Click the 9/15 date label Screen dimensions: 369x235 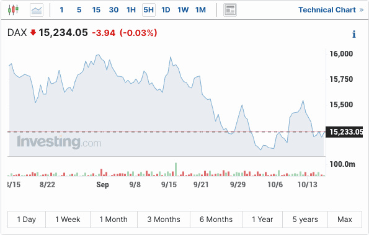click(x=169, y=185)
